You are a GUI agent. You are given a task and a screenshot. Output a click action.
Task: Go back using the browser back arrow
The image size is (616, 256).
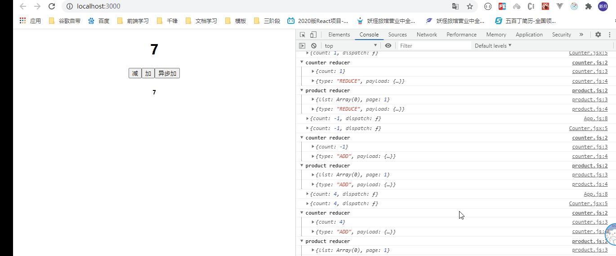click(x=23, y=6)
